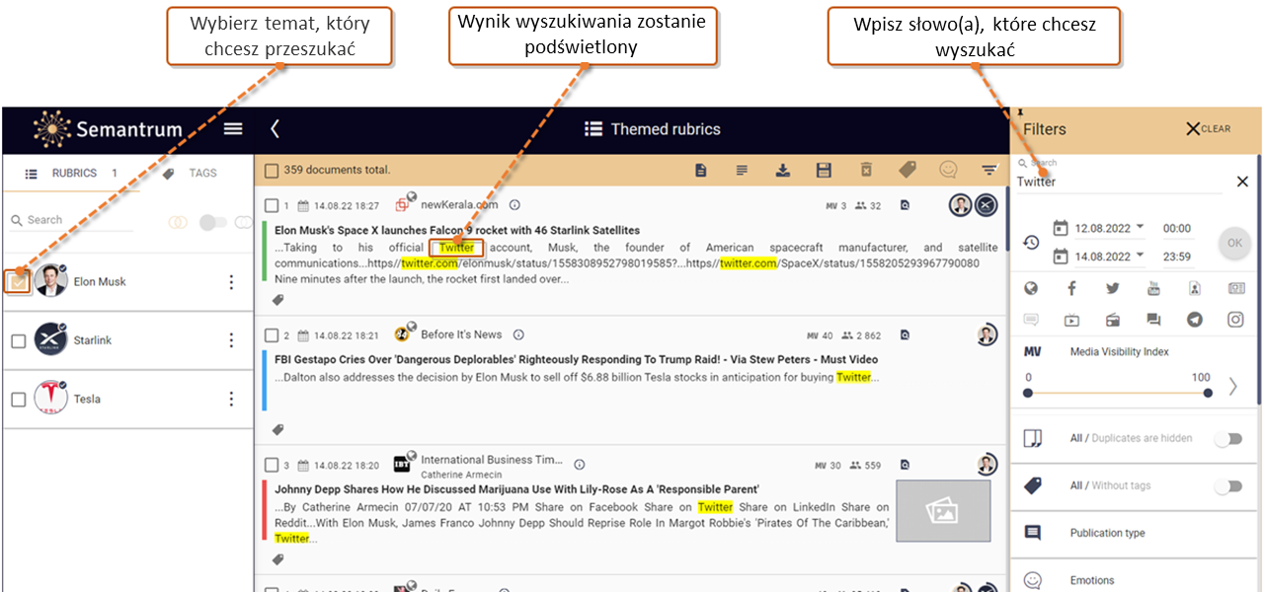Open Tesla rubric options menu
1264x592 pixels.
[232, 400]
